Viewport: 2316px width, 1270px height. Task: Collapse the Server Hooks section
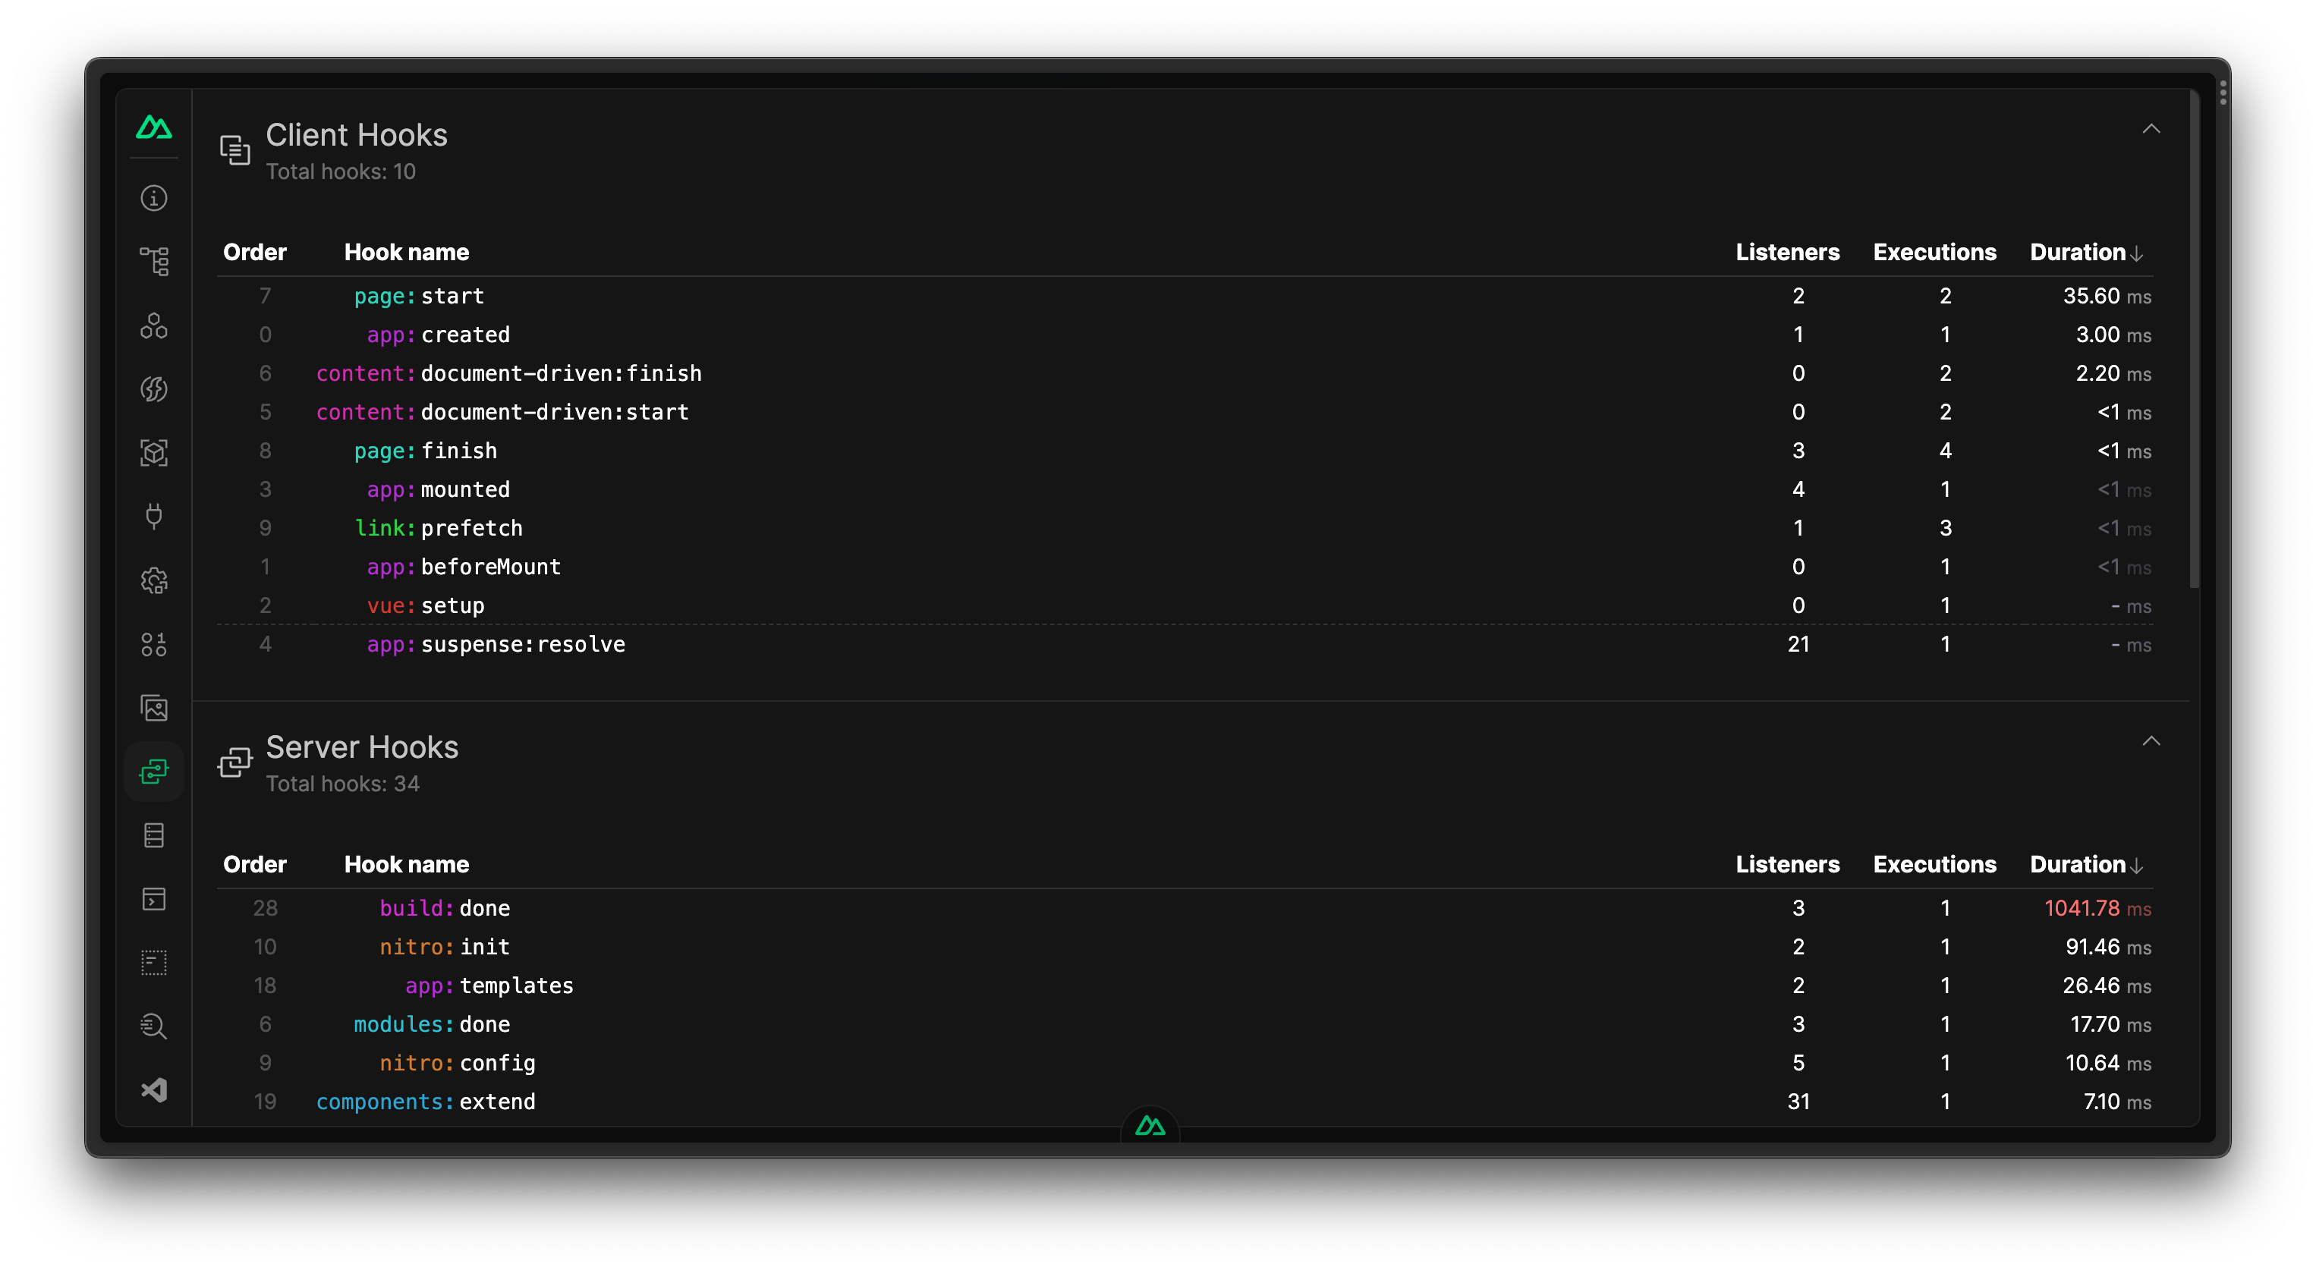click(x=2151, y=740)
